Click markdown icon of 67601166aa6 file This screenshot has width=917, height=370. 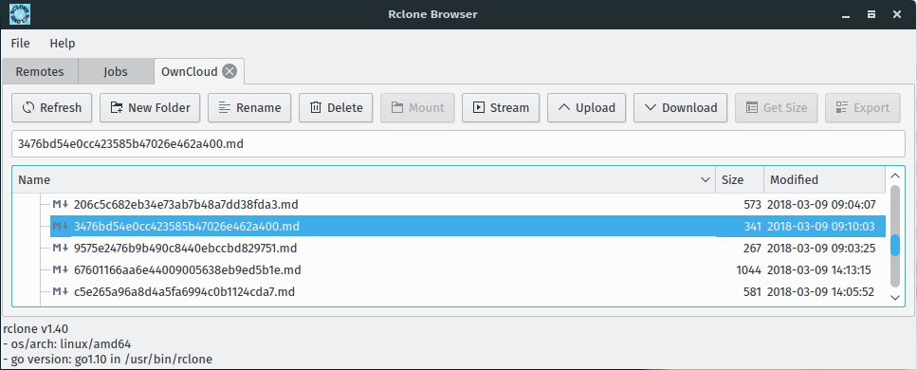[x=61, y=269]
